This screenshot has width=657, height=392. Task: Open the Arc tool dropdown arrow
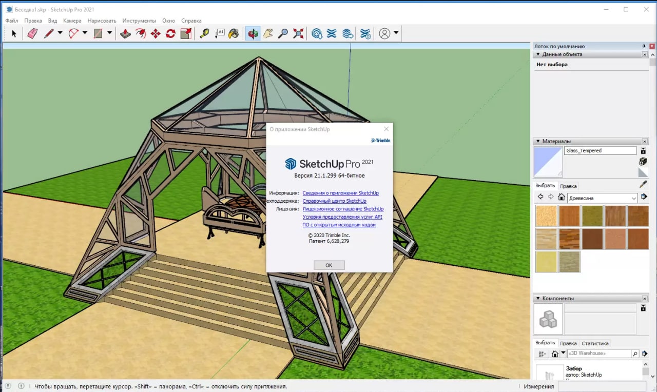pos(85,34)
